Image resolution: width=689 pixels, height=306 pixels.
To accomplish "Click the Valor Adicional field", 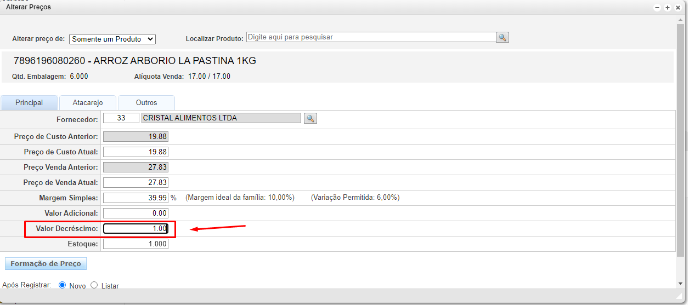I will [135, 213].
